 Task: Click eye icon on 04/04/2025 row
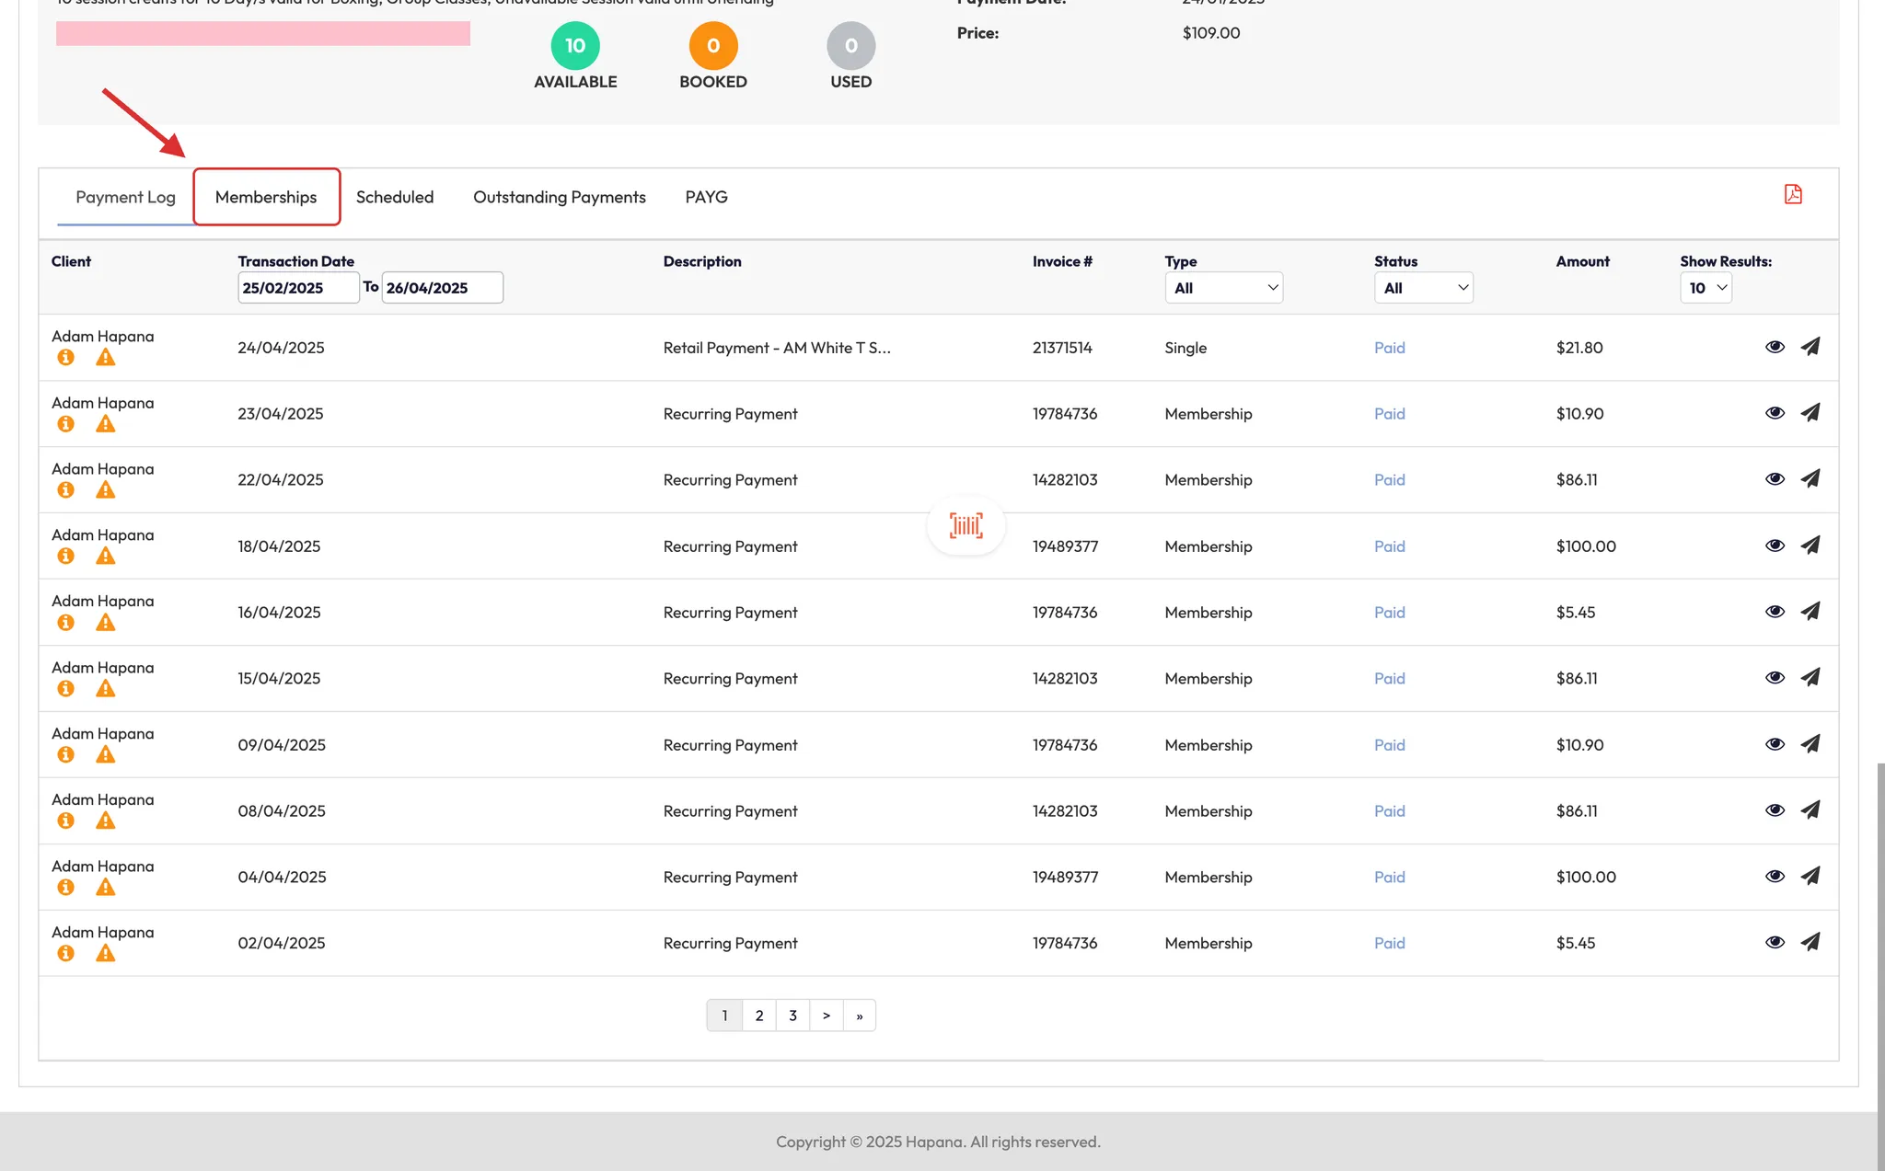(1775, 877)
